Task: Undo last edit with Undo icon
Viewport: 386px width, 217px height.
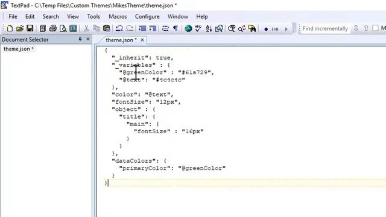Action: [119, 28]
